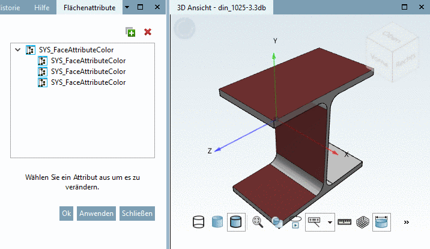Viewport: 430px width, 249px height.
Task: Switch to wireframe cylinder display mode
Action: [x=199, y=222]
